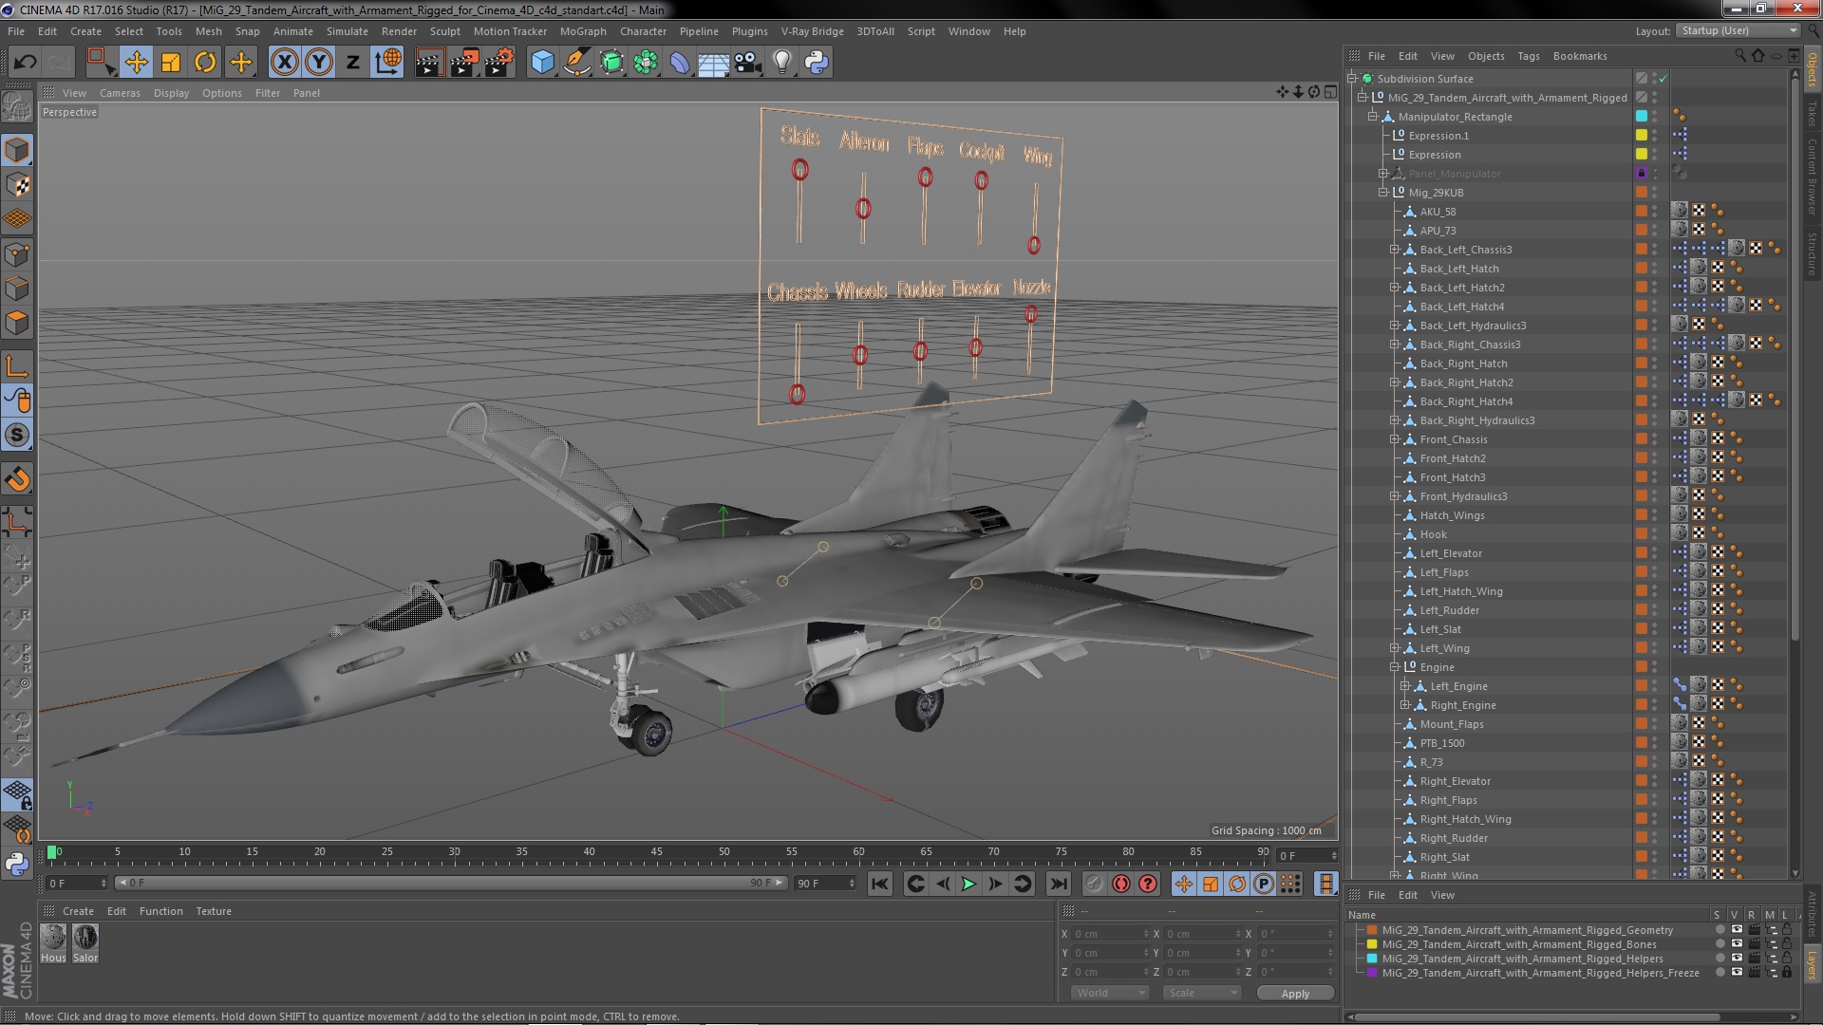The width and height of the screenshot is (1823, 1025).
Task: Click the magnet tweak icon in left palette
Action: [17, 479]
